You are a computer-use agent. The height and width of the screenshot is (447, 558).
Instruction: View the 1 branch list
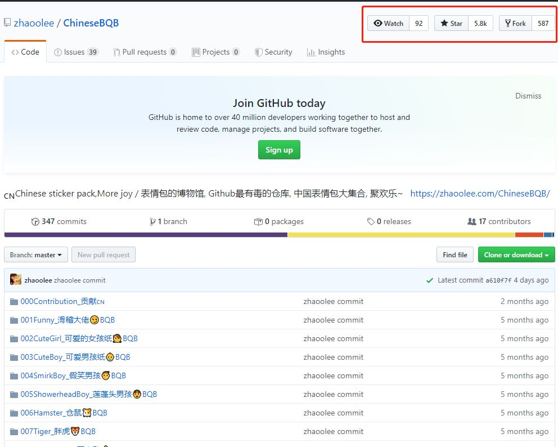pyautogui.click(x=168, y=222)
